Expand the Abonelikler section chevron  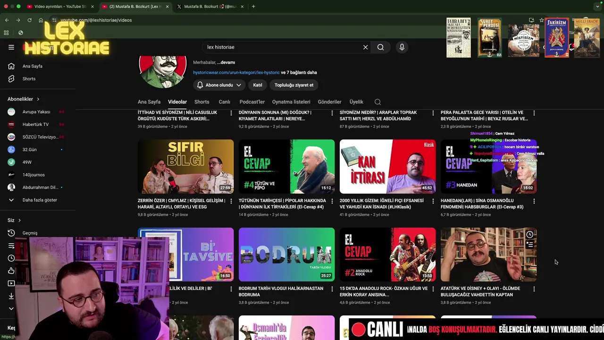[x=38, y=99]
